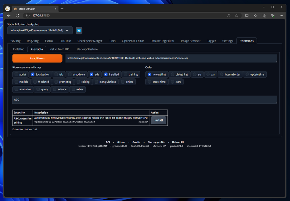Toggle split screen browser icon
Screen dimensions: 290x201
coord(247,16)
